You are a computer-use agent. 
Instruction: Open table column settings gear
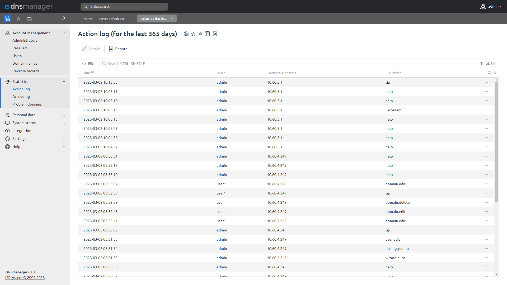coord(495,73)
